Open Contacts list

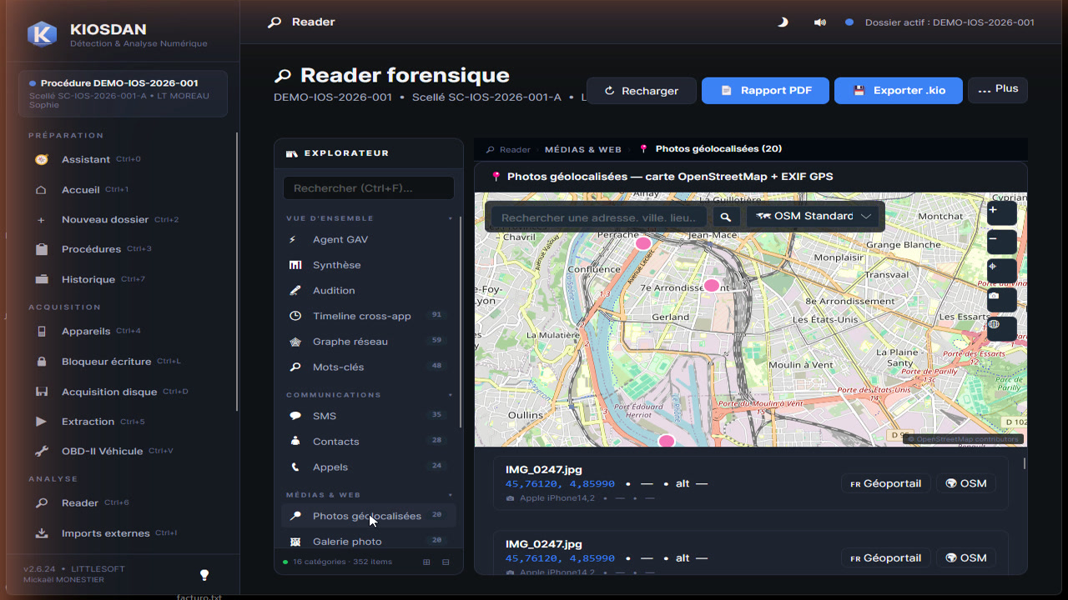point(367,442)
